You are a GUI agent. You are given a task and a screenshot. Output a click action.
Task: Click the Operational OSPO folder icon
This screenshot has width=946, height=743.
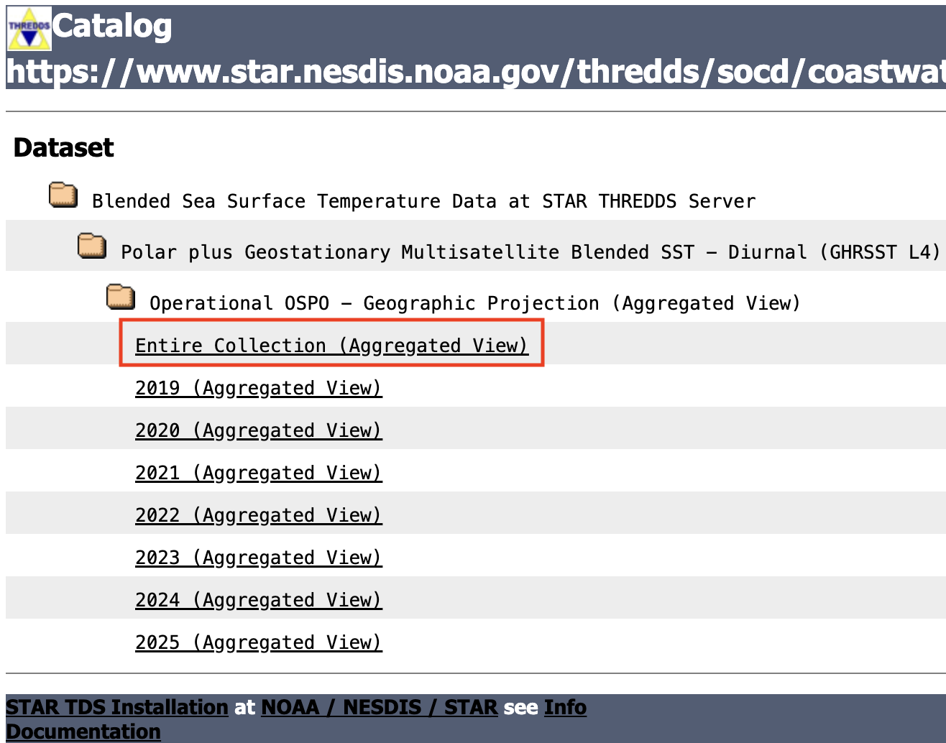[121, 297]
